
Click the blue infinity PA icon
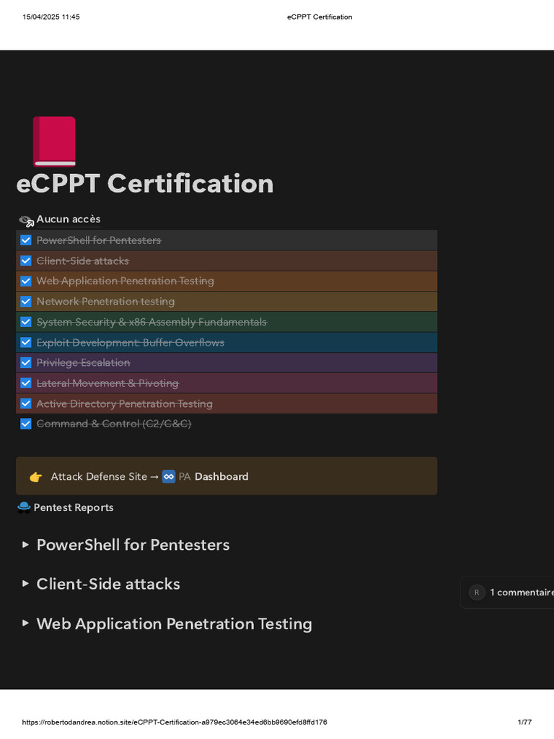tap(169, 476)
